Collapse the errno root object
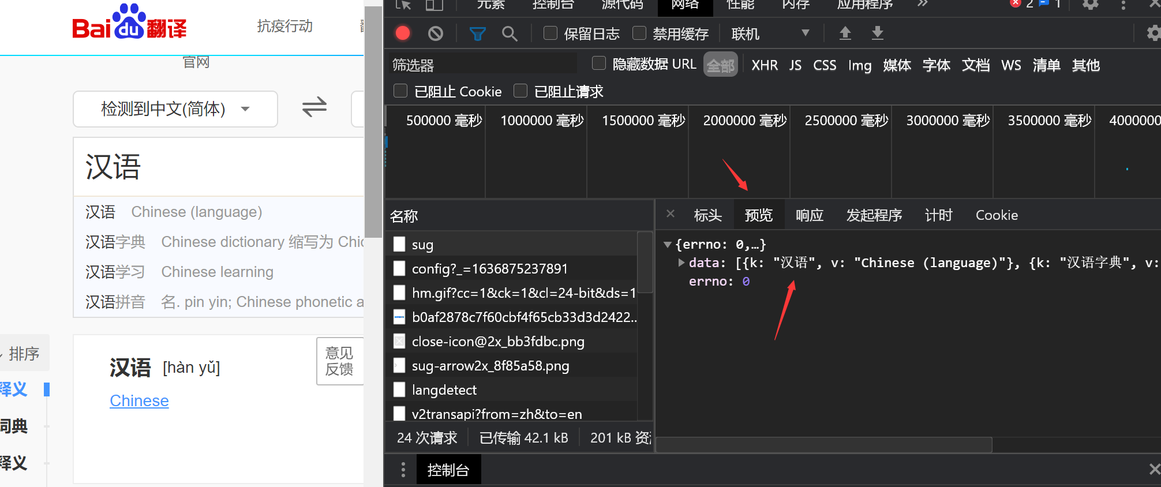Screen dimensions: 1161x487 tap(668, 245)
